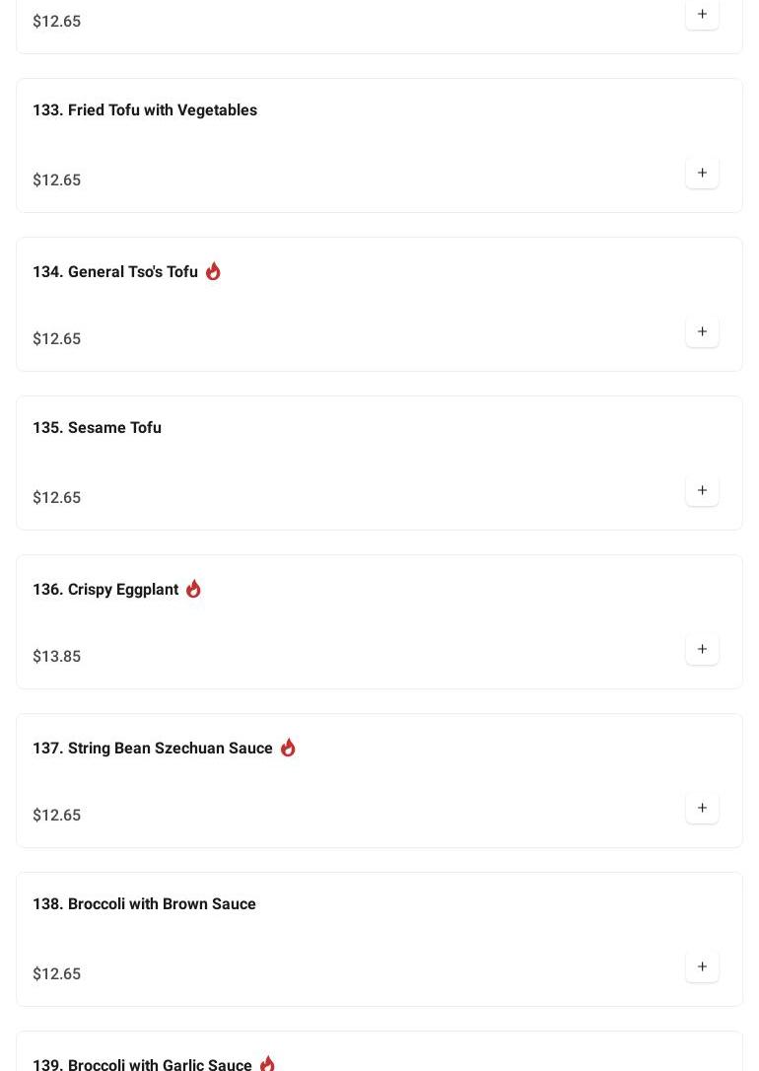Select the 135. Sesame Tofu title

[97, 428]
